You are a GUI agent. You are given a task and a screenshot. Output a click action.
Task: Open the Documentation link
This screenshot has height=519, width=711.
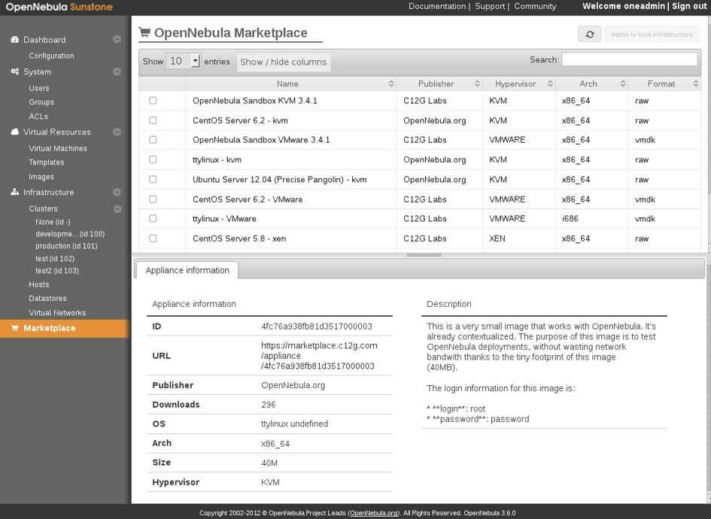coord(437,6)
